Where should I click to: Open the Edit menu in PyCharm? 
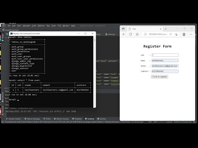(x=14, y=25)
